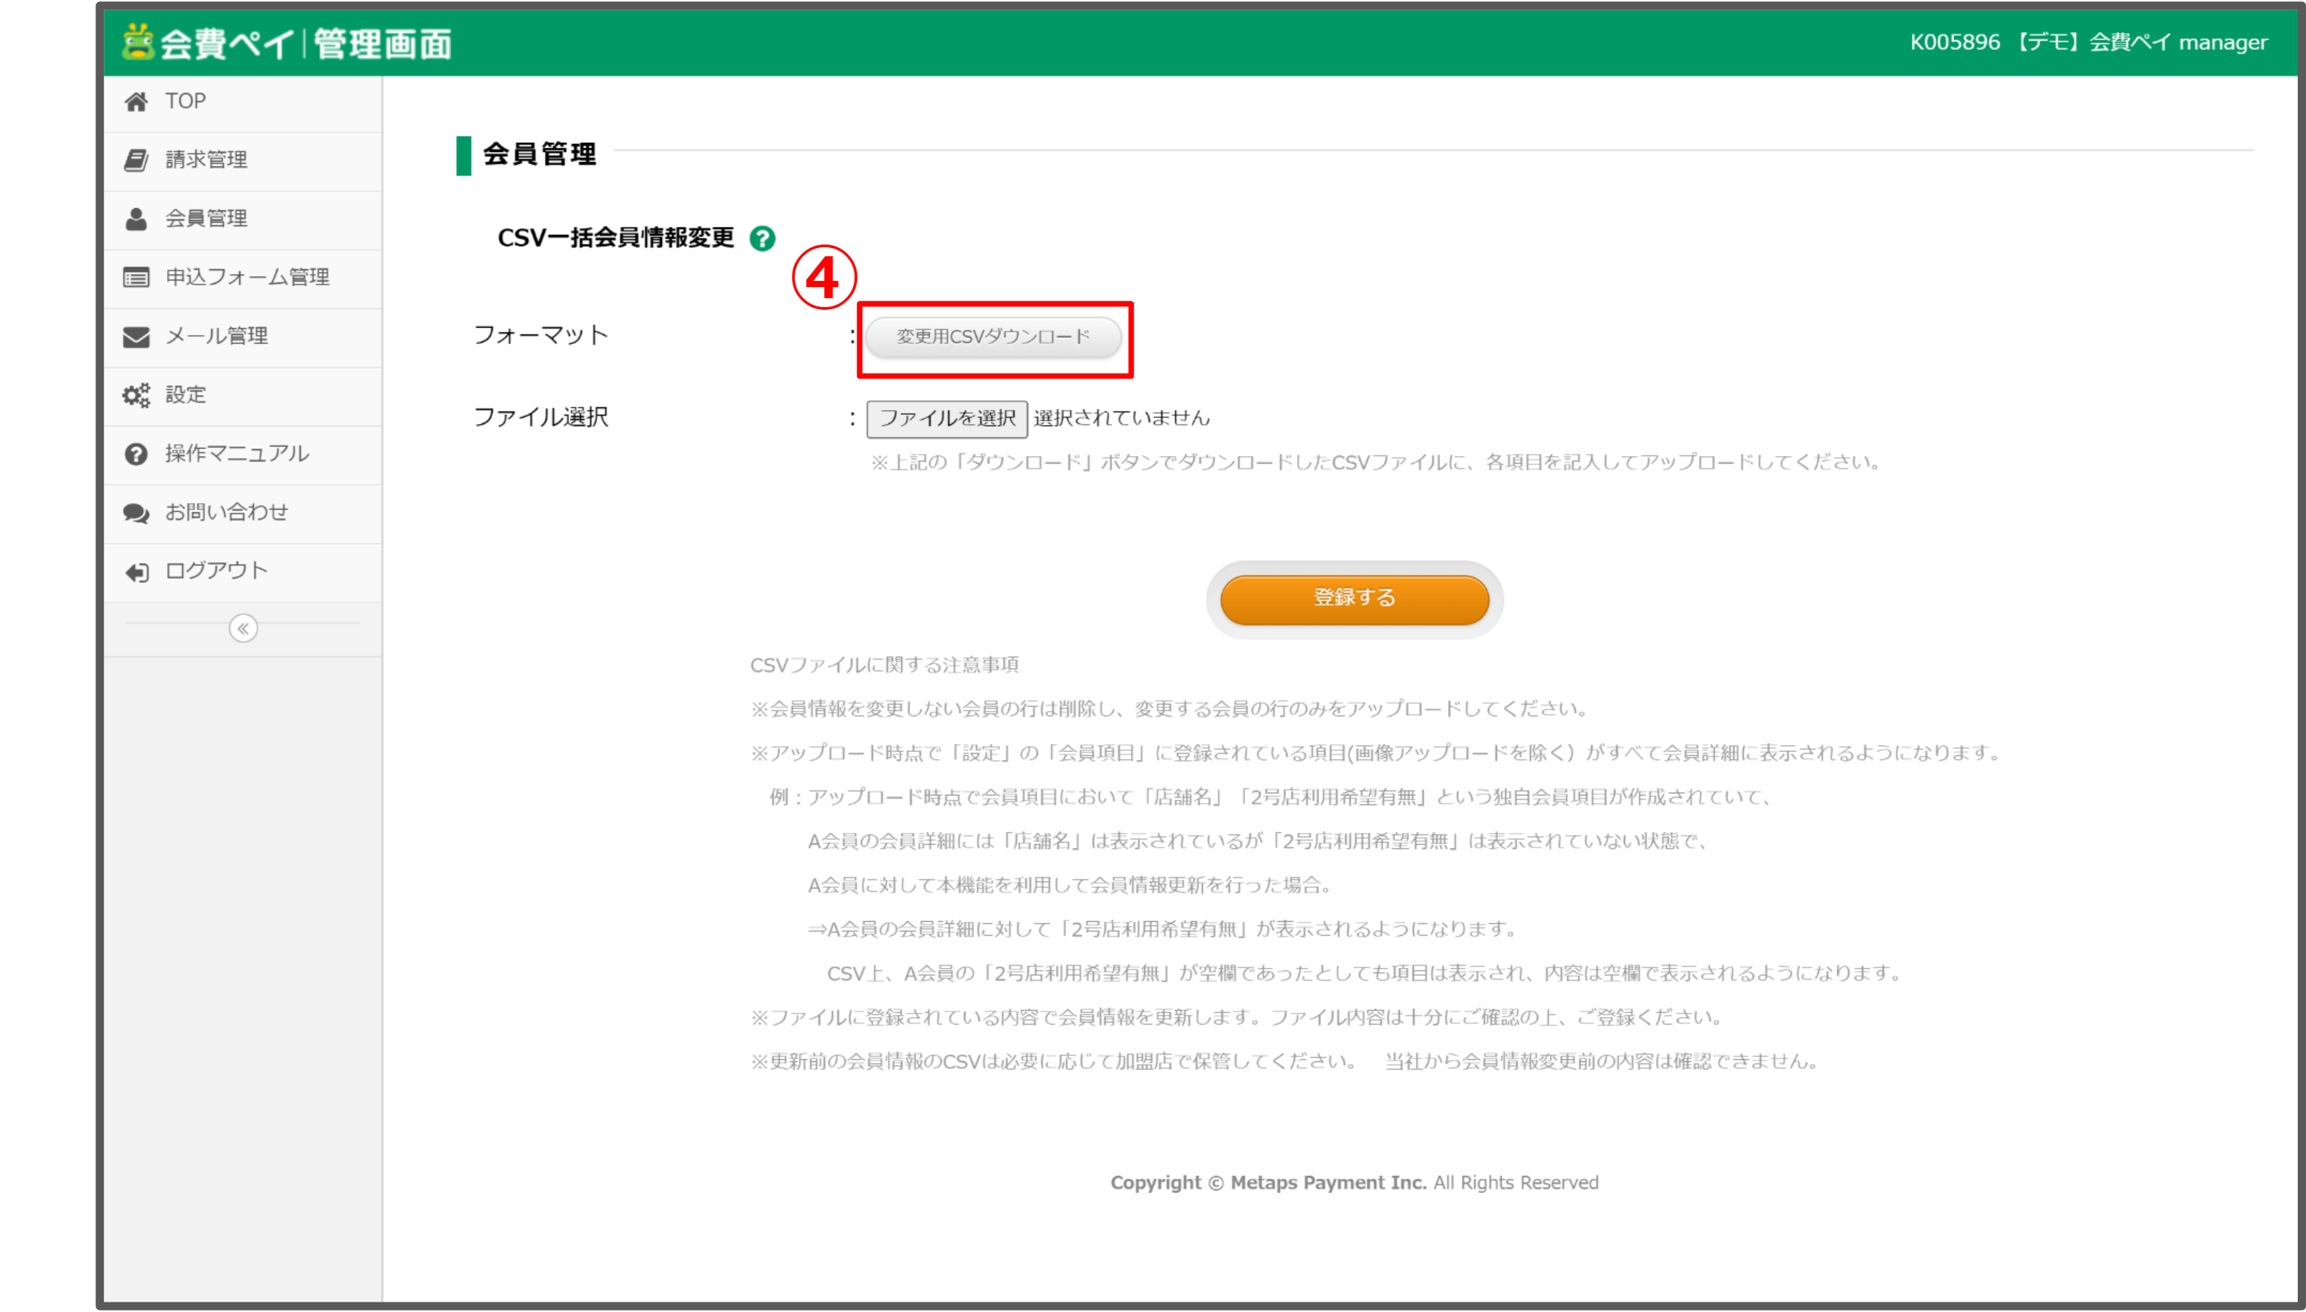Viewport: 2306px width, 1312px height.
Task: Go to the メール管理 menu item
Action: point(217,337)
